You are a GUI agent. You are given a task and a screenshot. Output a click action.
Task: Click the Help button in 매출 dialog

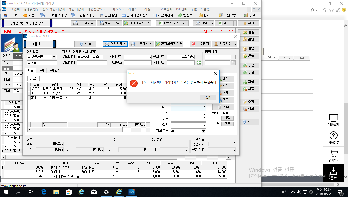point(85,44)
